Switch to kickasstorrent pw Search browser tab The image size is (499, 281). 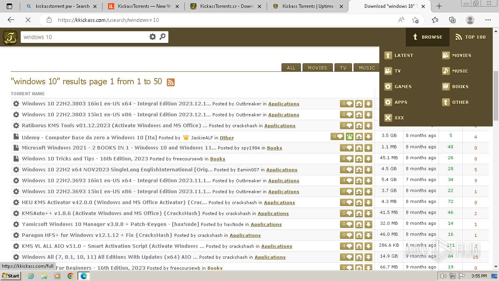(62, 6)
